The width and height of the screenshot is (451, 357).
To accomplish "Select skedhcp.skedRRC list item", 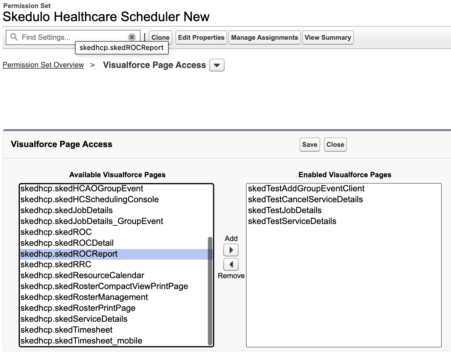I will (x=114, y=264).
